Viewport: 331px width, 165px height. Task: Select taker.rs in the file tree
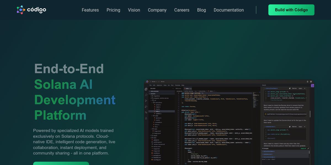[161, 111]
